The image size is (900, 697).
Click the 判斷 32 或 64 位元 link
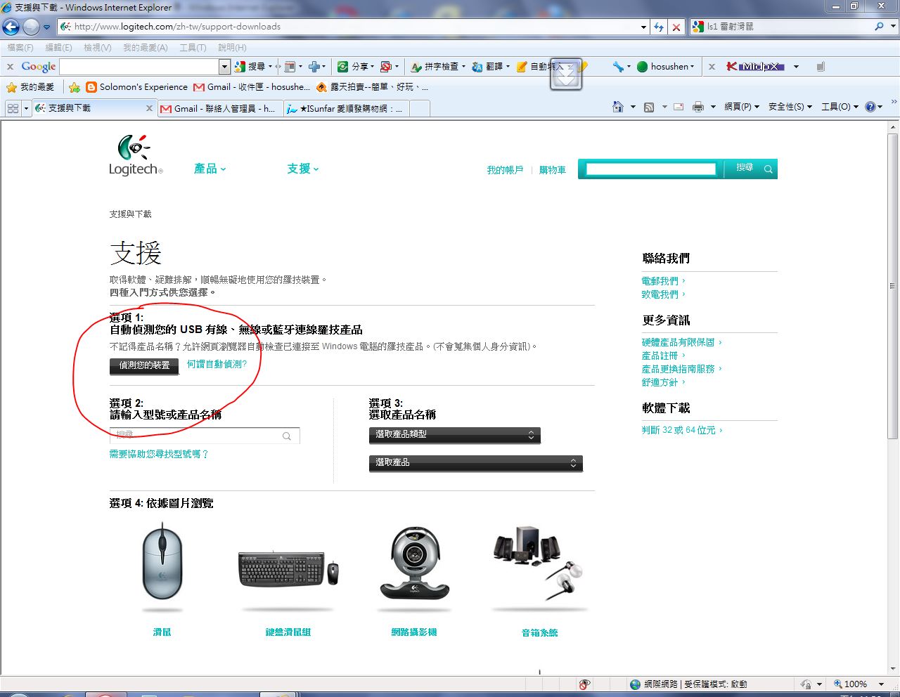pos(679,430)
